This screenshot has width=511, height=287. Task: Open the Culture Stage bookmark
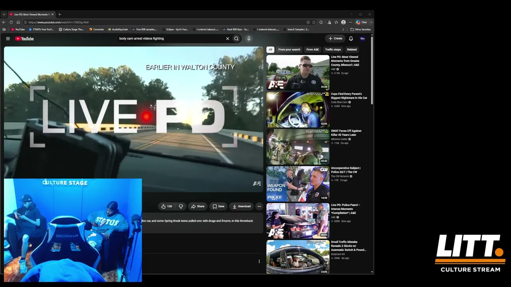tap(71, 29)
